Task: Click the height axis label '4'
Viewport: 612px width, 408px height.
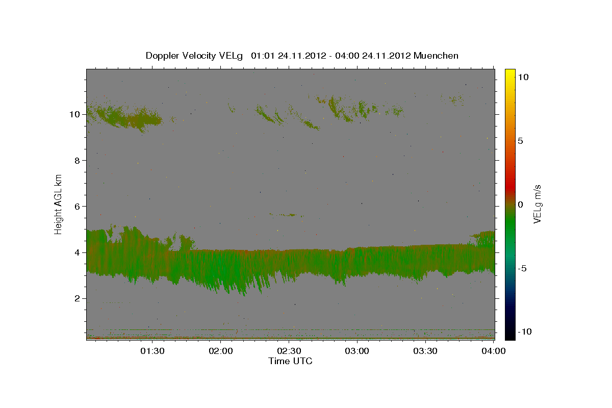Action: [78, 252]
